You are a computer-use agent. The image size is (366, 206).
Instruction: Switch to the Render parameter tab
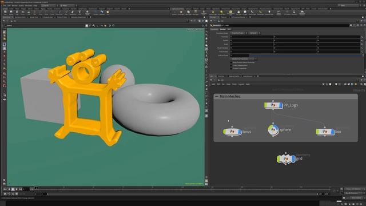(223, 29)
